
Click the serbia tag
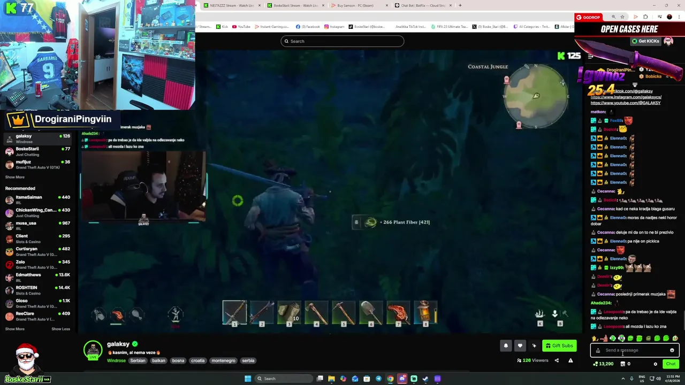(x=248, y=360)
